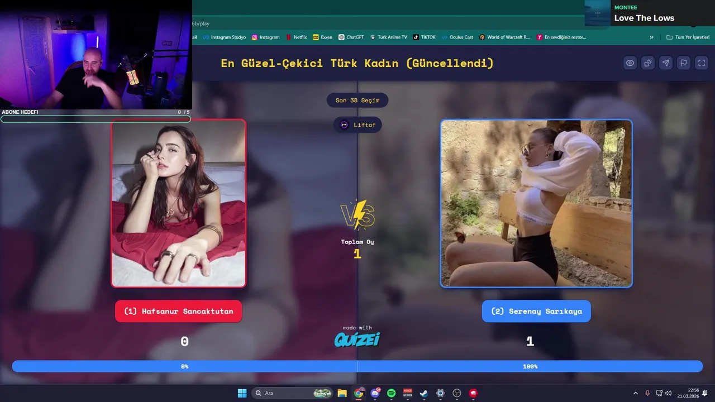Open the ChatGPT bookmark
Viewport: 715px width, 402px height.
coord(351,37)
